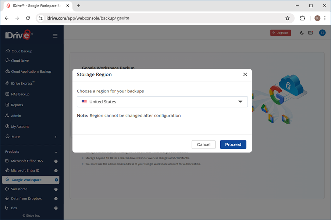Click the Salesforce cloud icon
Image resolution: width=331 pixels, height=220 pixels.
[x=7, y=189]
